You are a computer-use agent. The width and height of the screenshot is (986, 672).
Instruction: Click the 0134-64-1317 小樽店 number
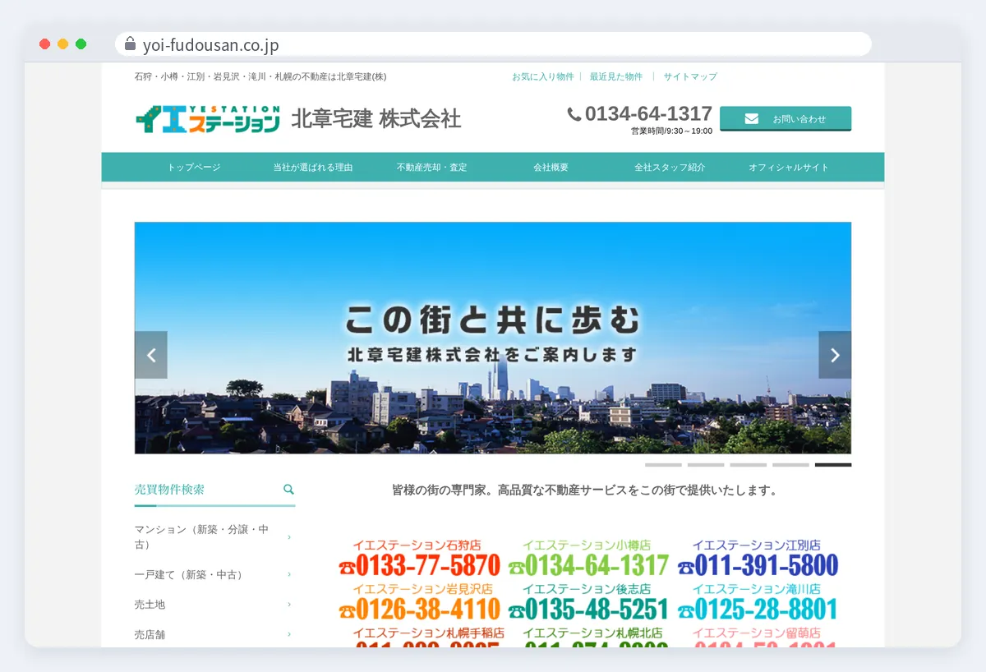[x=597, y=566]
